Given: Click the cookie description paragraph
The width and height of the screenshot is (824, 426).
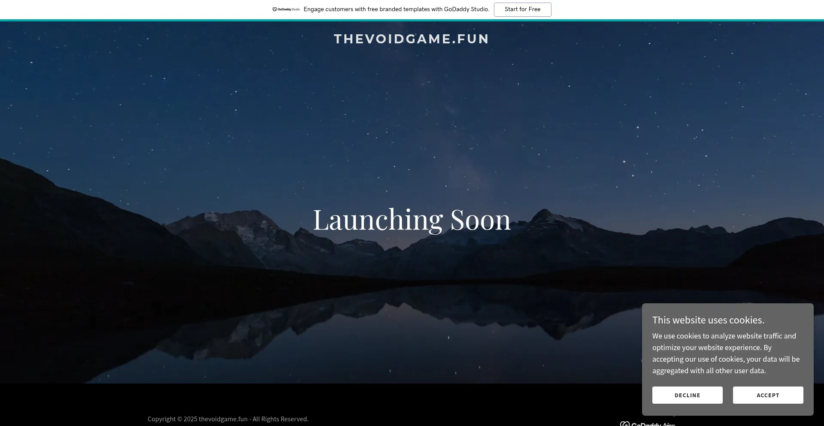Looking at the screenshot, I should (726, 353).
